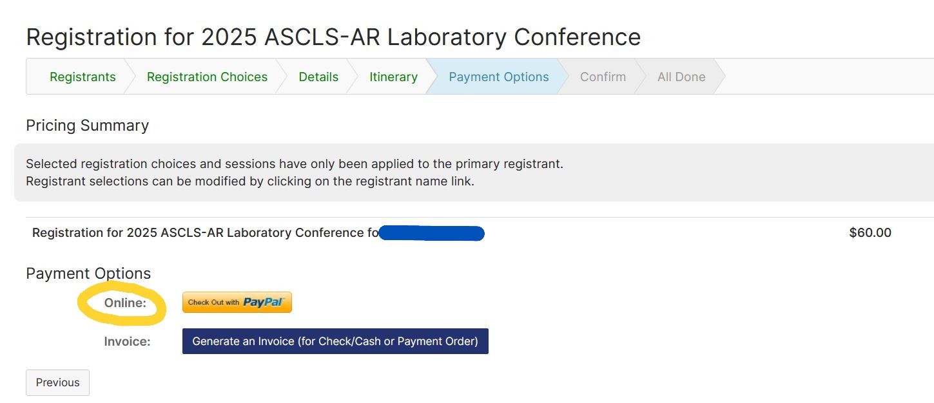Open the Itinerary step

point(393,77)
